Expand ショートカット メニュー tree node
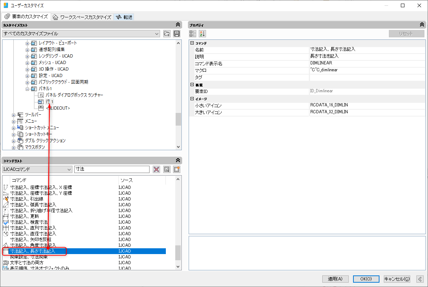Viewport: 428px width, 287px height. [14, 128]
